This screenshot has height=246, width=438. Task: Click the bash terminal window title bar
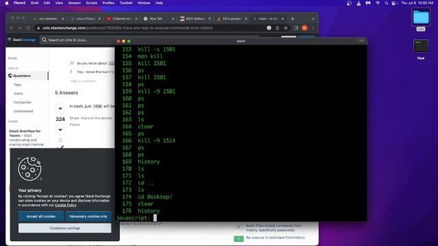click(241, 41)
